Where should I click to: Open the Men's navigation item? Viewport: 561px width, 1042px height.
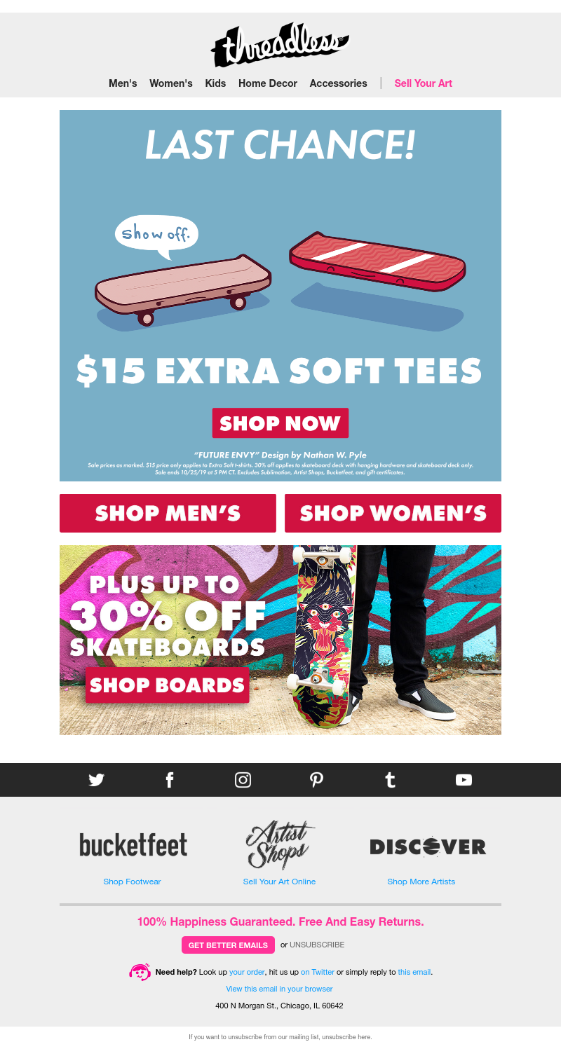[123, 83]
